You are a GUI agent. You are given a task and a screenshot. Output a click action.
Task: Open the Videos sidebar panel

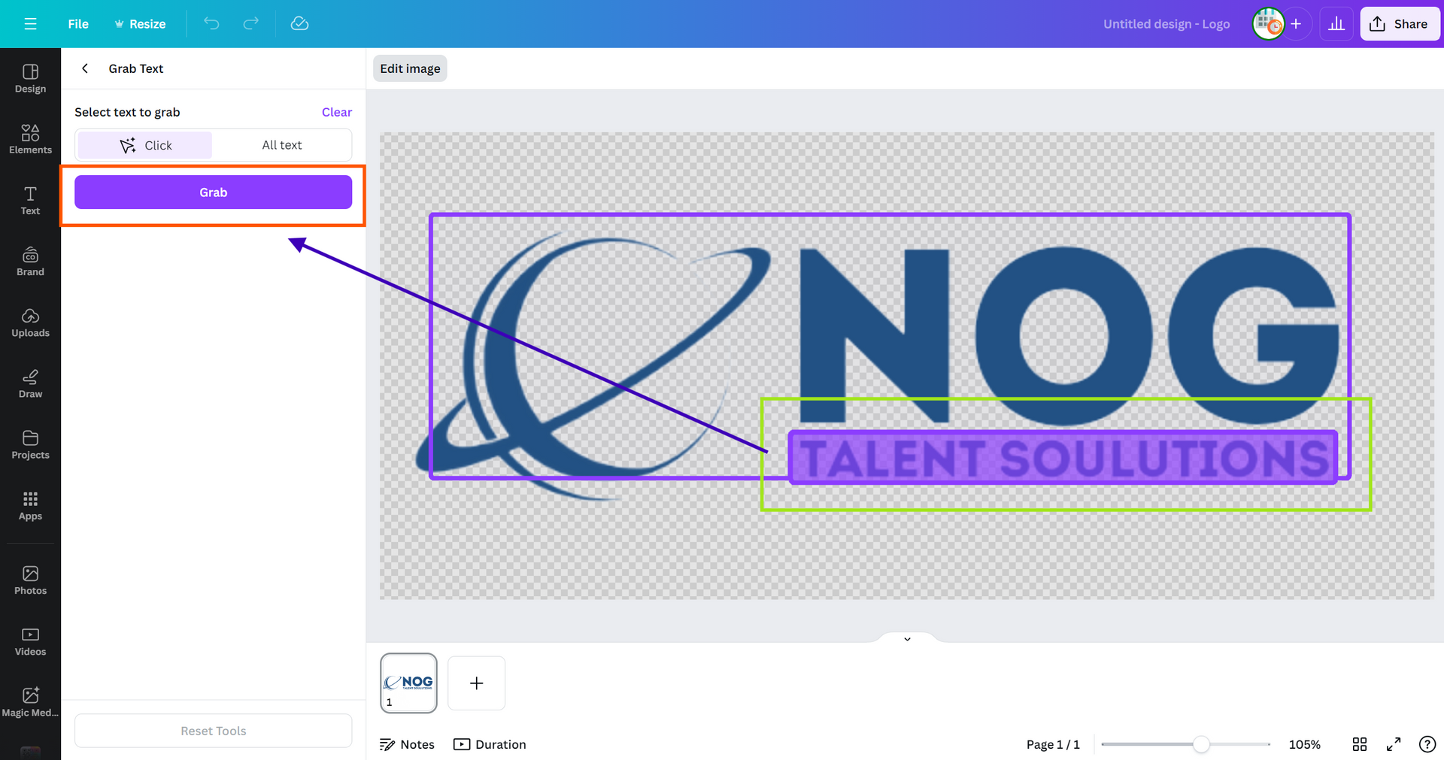point(30,640)
